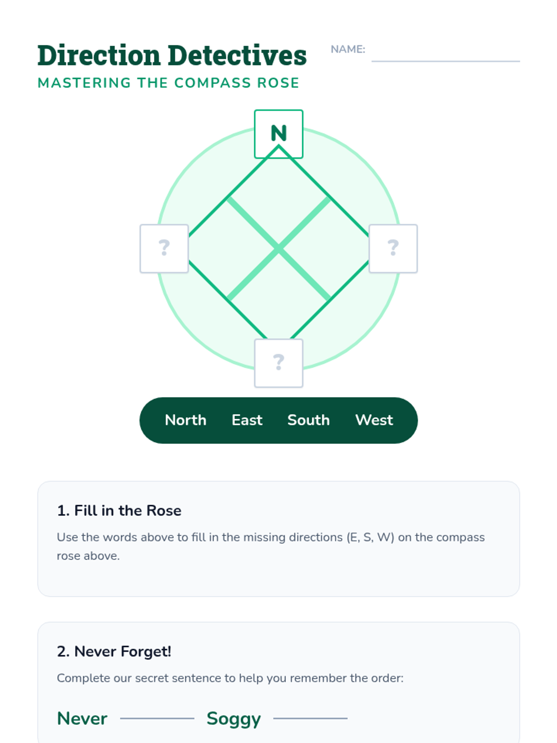This screenshot has width=557, height=743.
Task: Click the east question mark box
Action: point(393,248)
